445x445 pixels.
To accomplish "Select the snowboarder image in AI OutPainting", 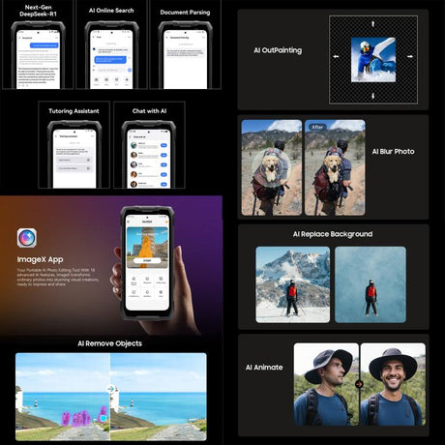I will pyautogui.click(x=373, y=60).
